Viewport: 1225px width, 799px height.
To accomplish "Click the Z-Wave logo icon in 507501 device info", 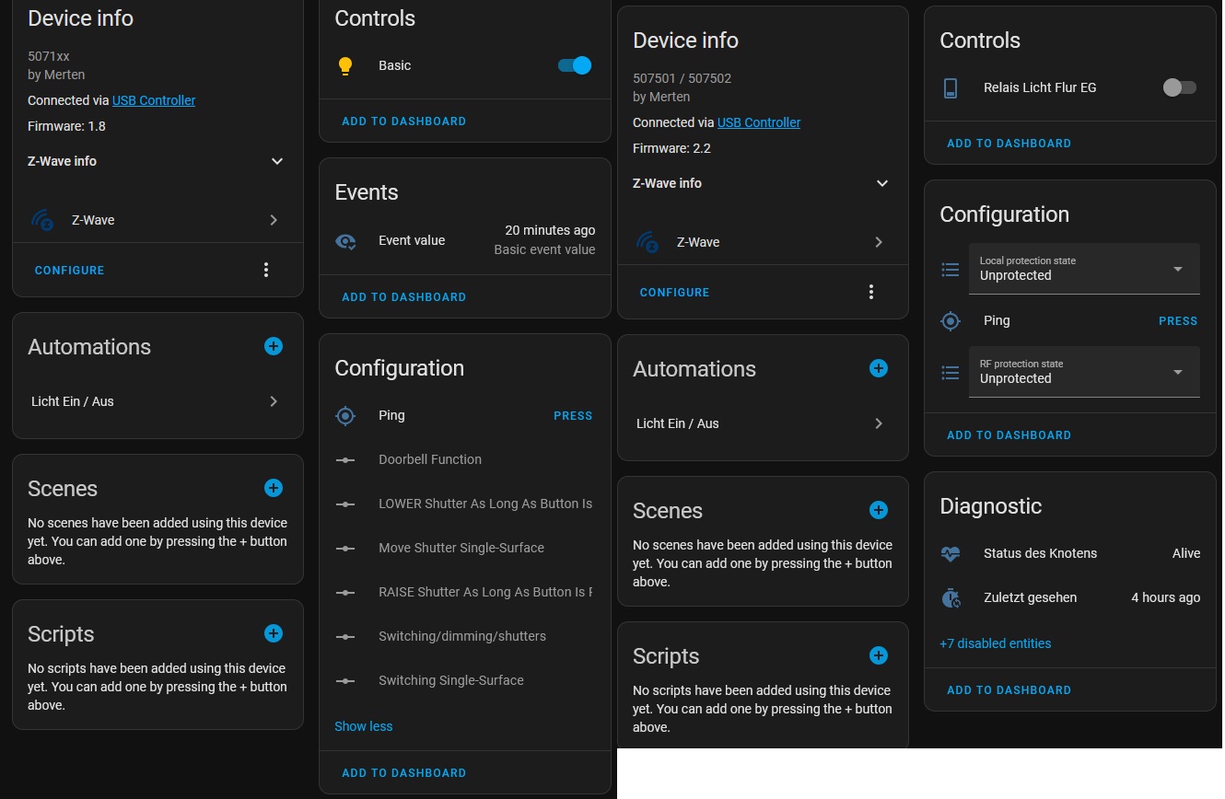I will click(647, 242).
